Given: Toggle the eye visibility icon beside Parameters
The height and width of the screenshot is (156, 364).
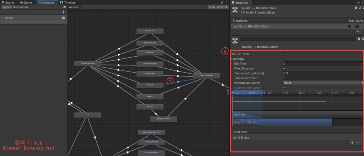Looking at the screenshot, I should [65, 7].
